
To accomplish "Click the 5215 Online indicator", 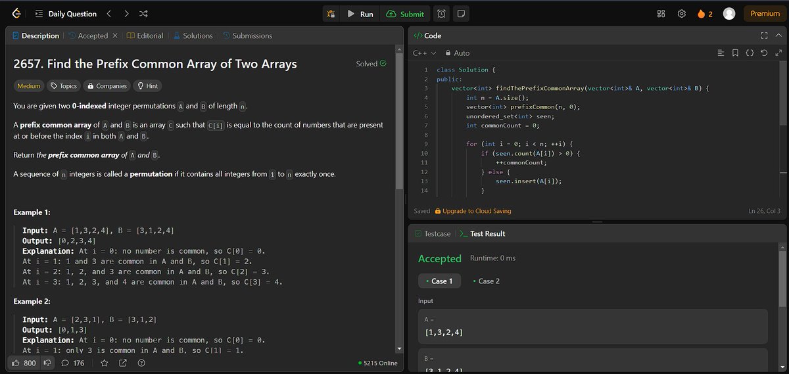I will 377,363.
